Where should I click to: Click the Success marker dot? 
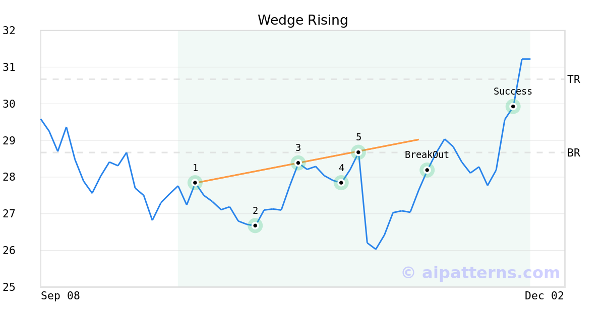(513, 106)
